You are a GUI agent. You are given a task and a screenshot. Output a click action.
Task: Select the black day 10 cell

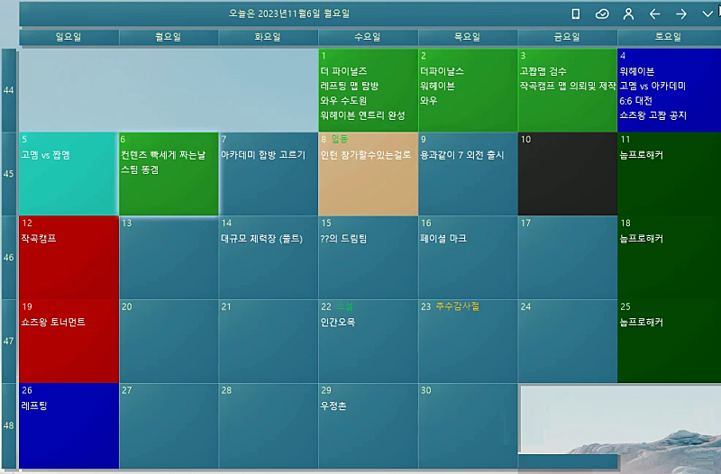tap(568, 174)
